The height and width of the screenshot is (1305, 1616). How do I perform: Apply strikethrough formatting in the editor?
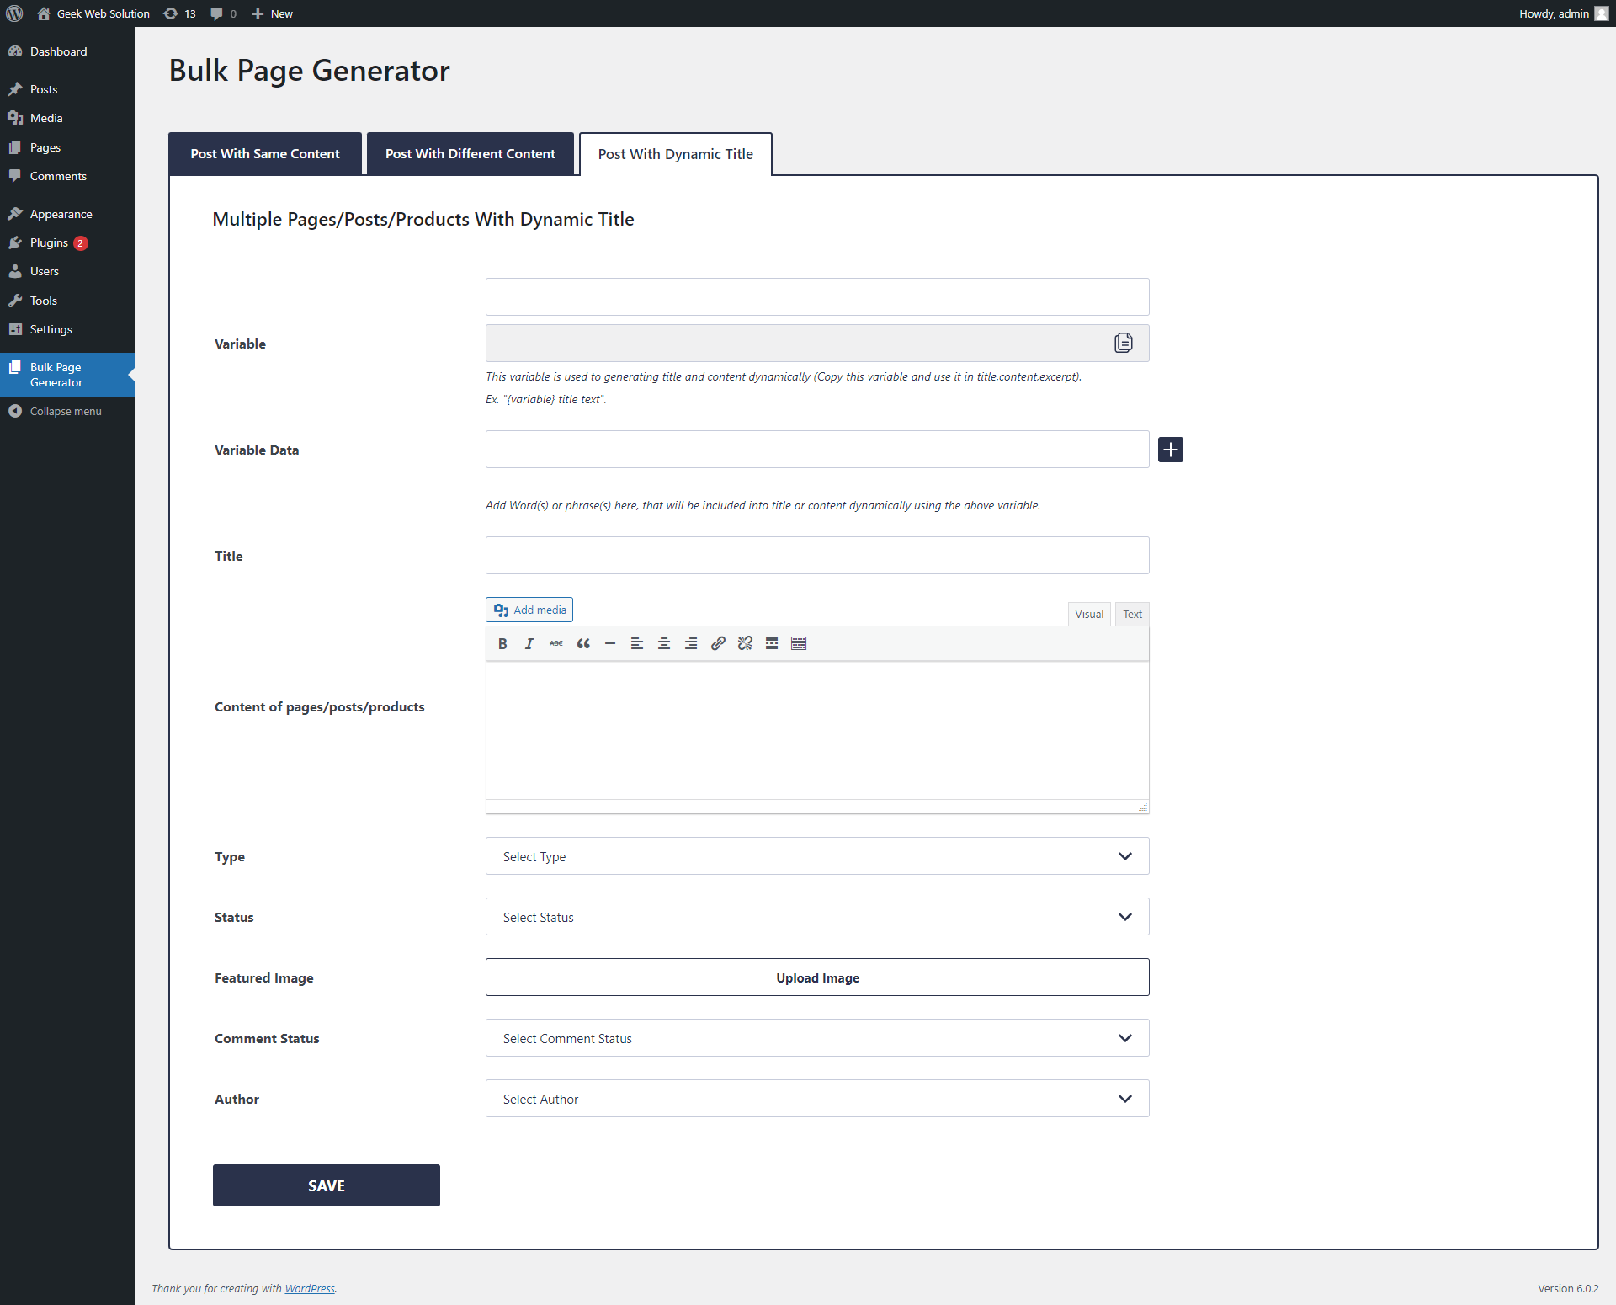coord(556,643)
